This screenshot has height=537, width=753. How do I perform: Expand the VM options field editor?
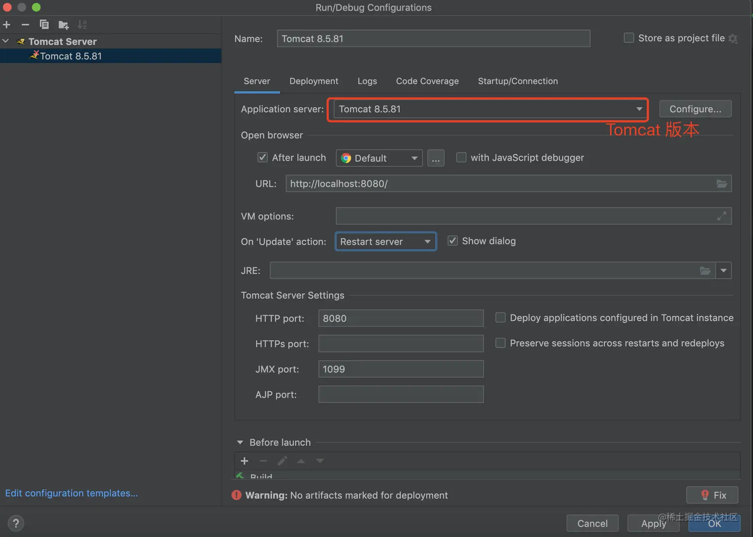[722, 216]
